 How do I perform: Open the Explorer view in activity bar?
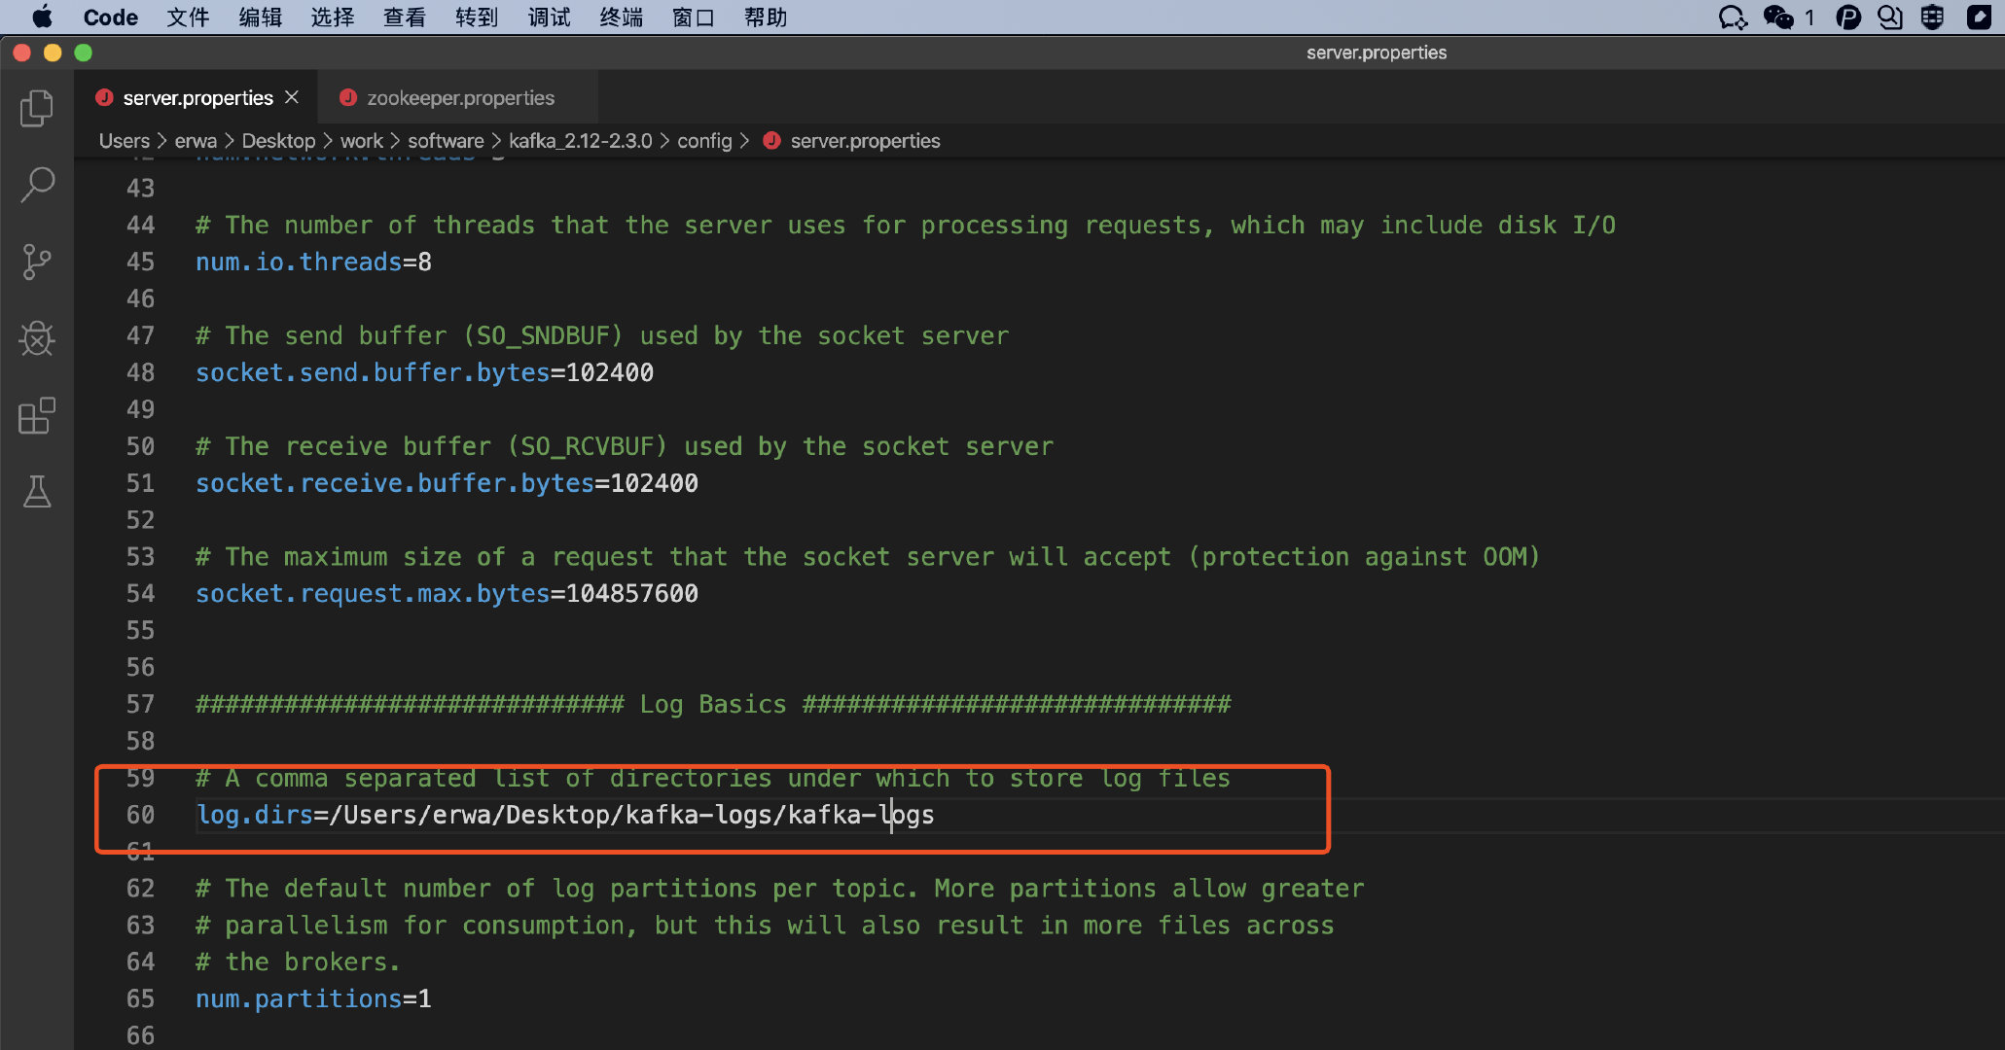click(37, 108)
